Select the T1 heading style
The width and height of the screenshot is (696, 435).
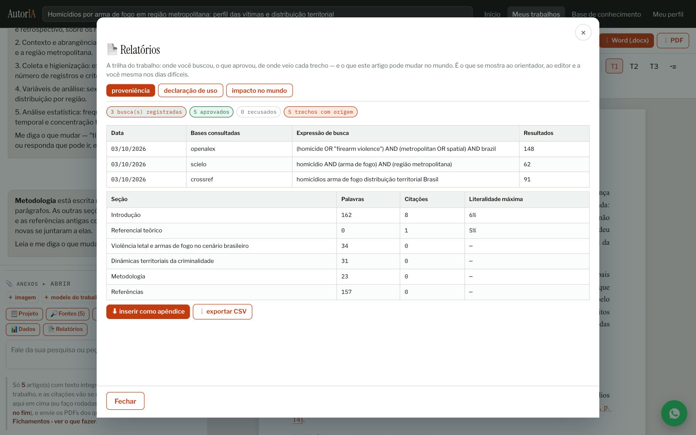[614, 66]
